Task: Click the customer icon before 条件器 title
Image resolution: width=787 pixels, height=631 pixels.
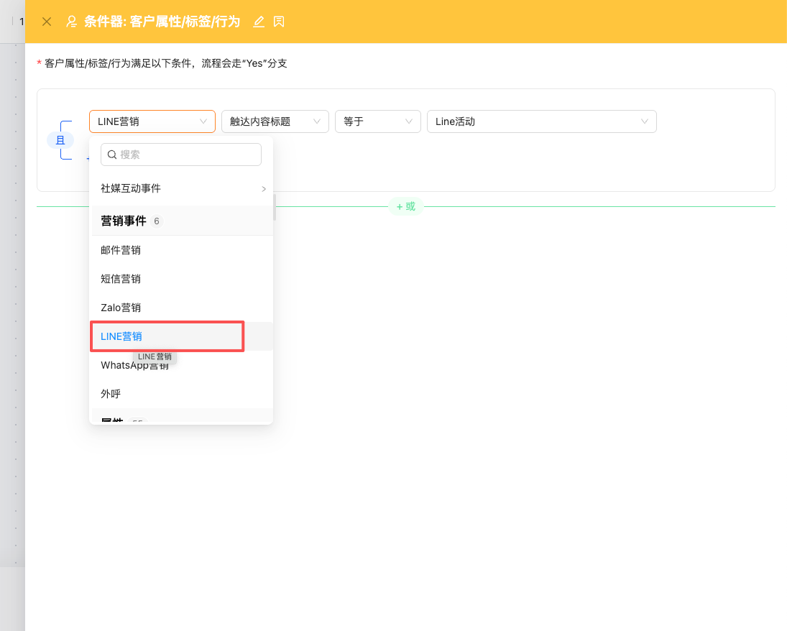Action: [72, 22]
